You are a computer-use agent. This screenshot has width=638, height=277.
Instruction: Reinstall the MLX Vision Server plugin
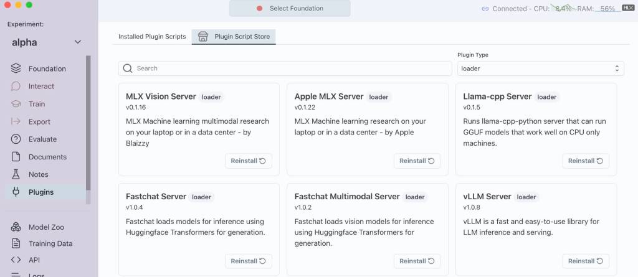tap(248, 161)
